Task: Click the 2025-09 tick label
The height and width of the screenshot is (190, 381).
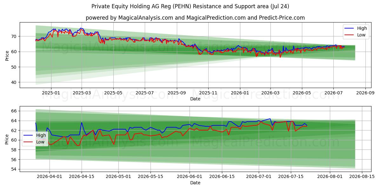Action: (177, 93)
